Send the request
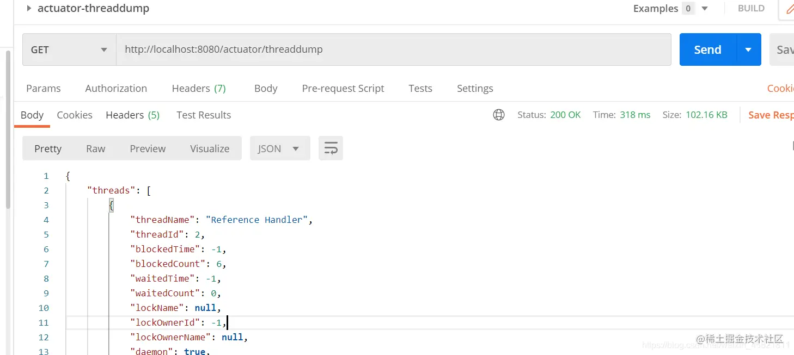This screenshot has width=794, height=355. click(707, 49)
